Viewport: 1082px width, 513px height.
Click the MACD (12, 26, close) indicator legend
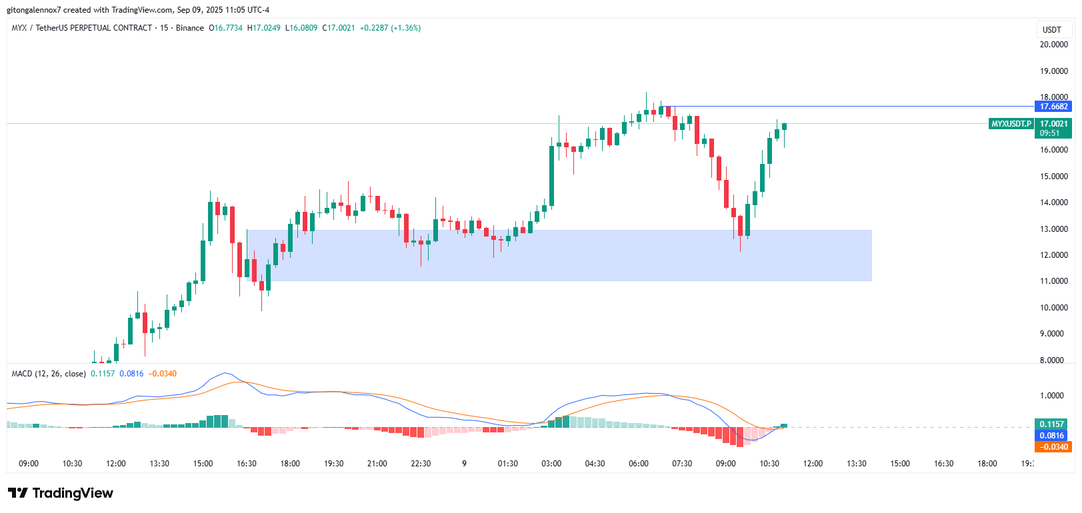pos(49,374)
